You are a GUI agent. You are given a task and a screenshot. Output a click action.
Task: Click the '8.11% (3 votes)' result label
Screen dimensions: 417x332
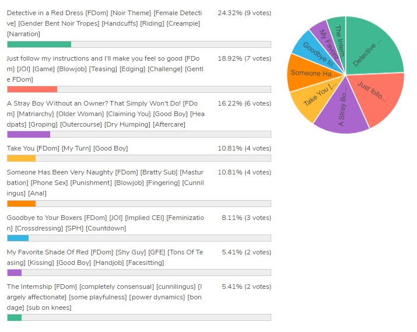246,218
